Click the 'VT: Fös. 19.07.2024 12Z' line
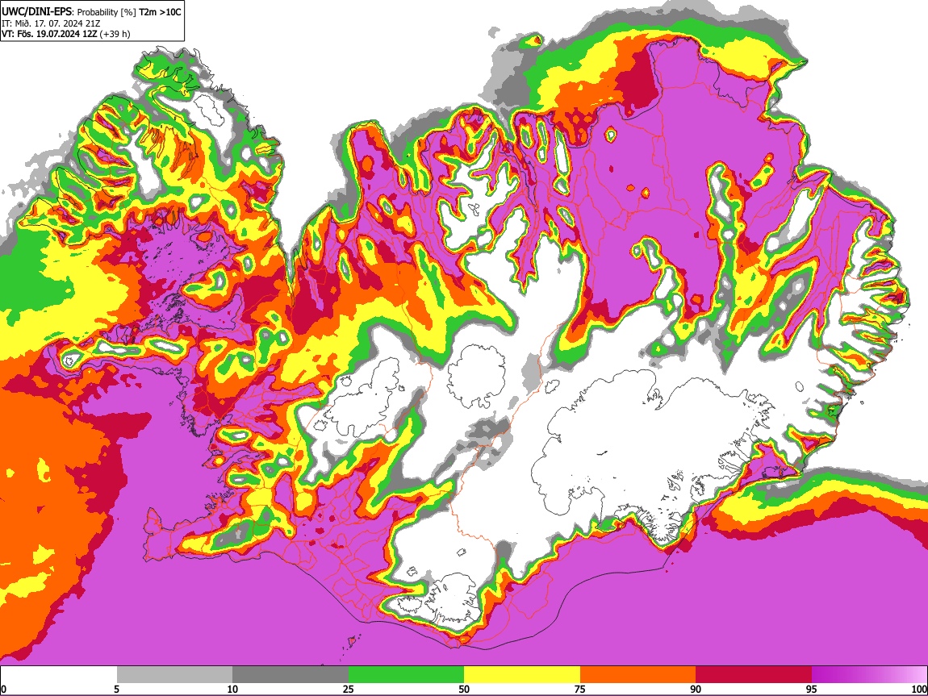 pos(49,34)
